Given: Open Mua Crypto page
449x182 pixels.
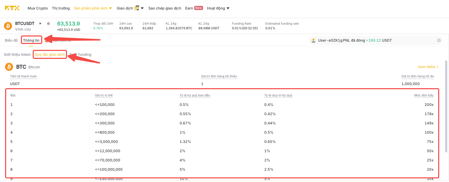Looking at the screenshot, I should pyautogui.click(x=38, y=8).
